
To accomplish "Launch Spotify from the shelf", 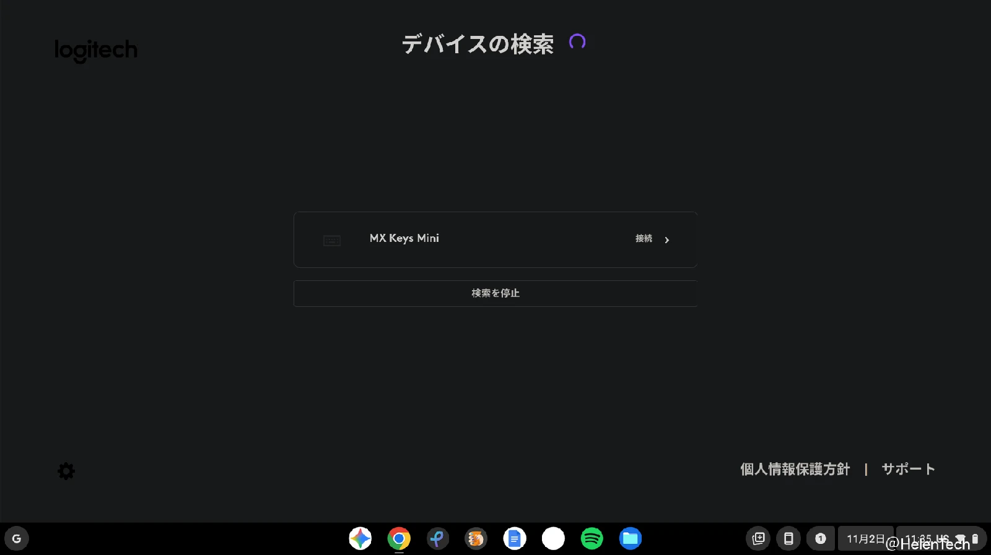I will (592, 538).
